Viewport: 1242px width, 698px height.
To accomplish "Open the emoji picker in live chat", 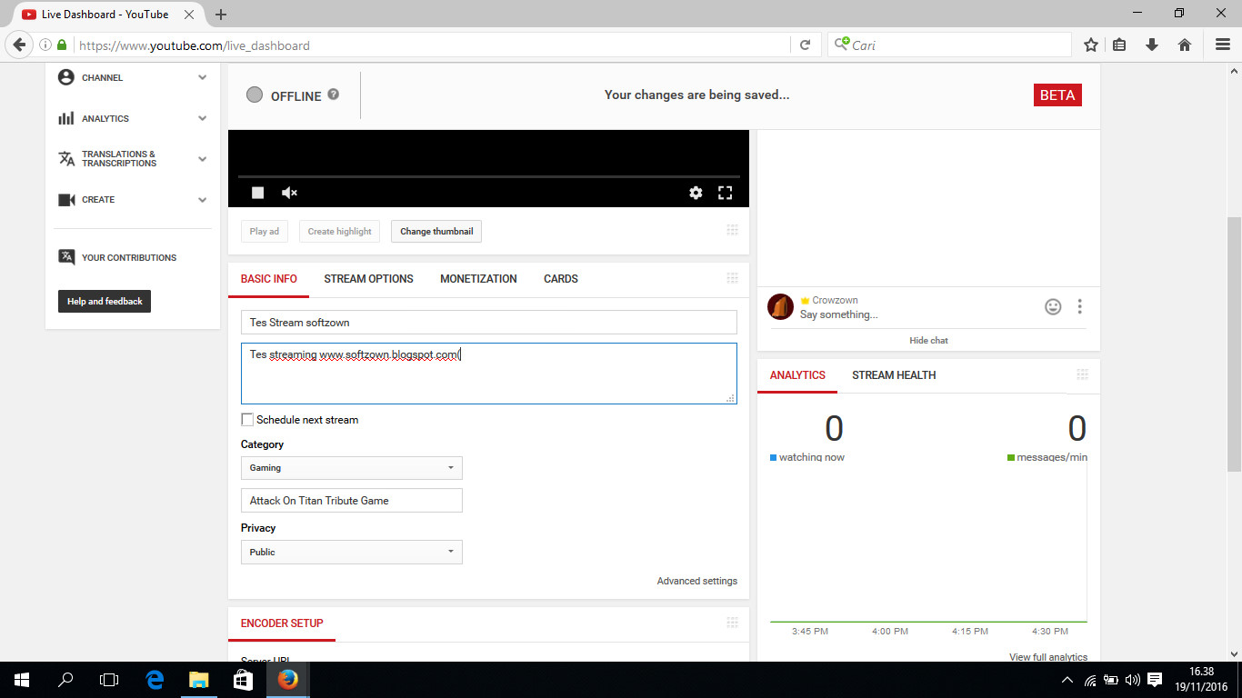I will point(1053,307).
